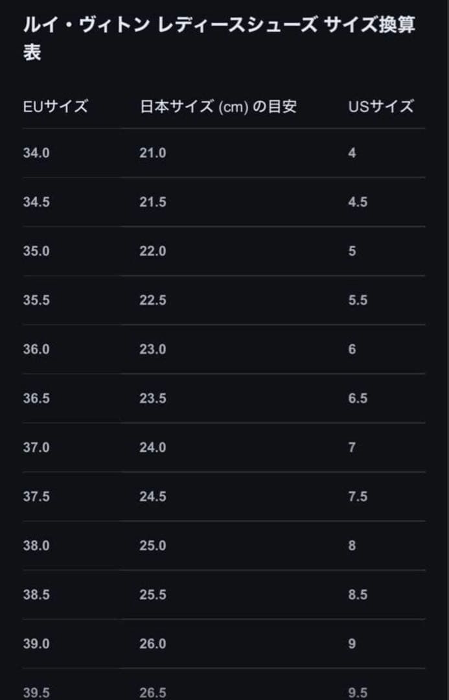
Task: Click EU size 34.0 cell
Action: (x=36, y=153)
